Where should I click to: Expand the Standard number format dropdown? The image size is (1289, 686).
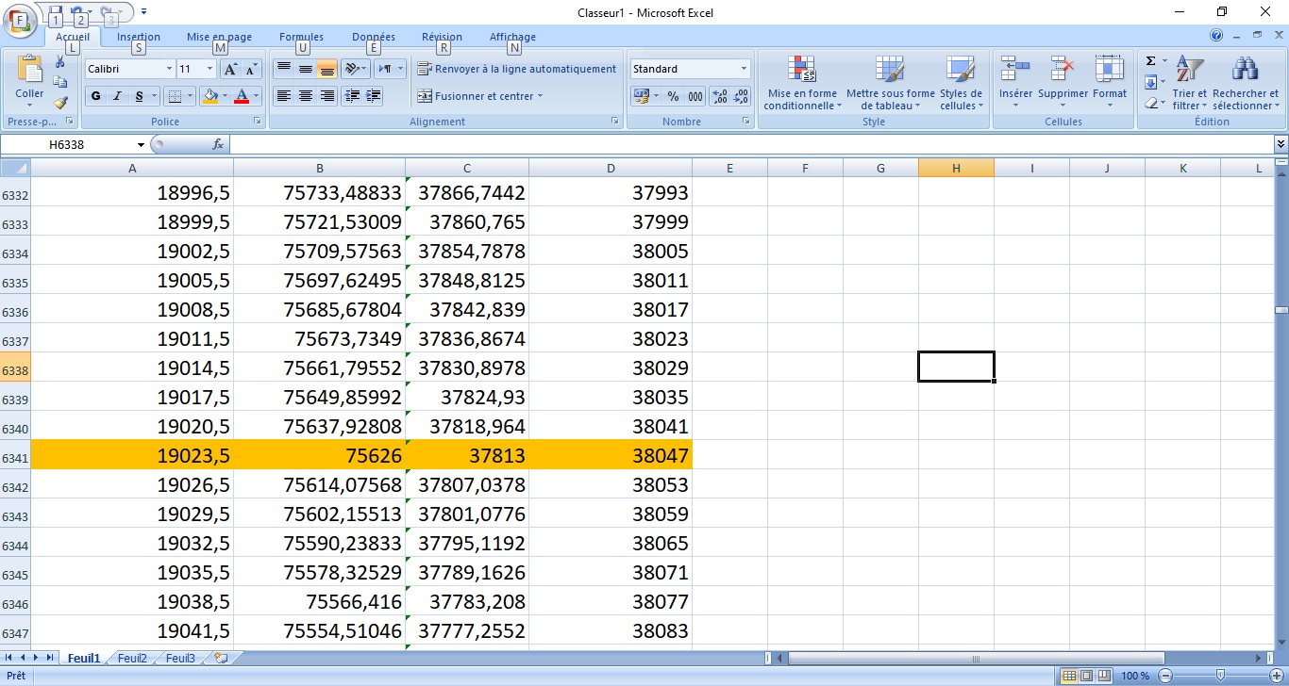point(744,69)
